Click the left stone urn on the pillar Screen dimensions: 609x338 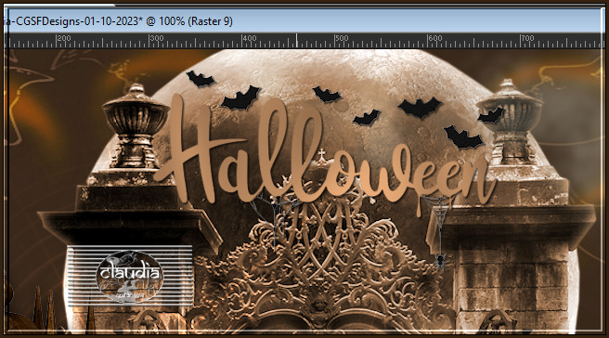(136, 126)
